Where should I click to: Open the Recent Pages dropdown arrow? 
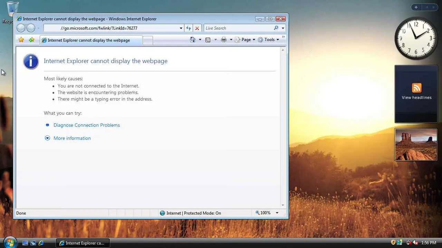click(38, 28)
